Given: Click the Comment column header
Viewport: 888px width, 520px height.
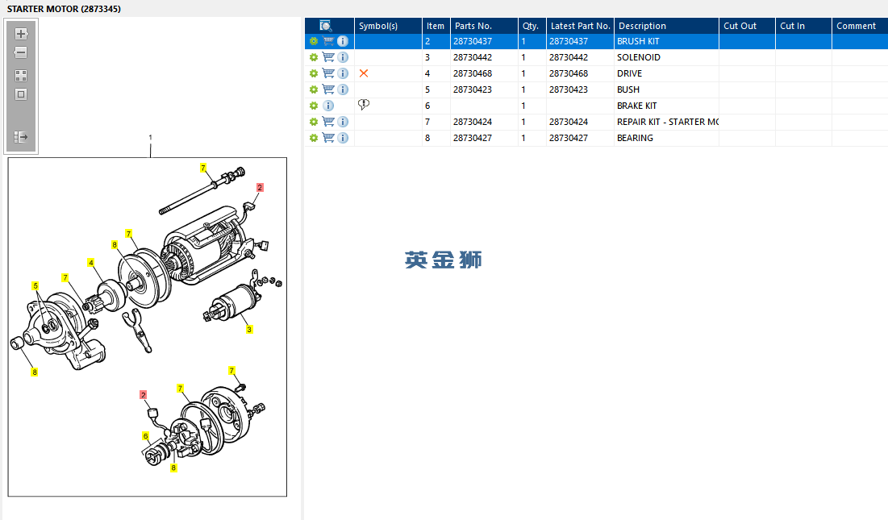Looking at the screenshot, I should point(860,26).
